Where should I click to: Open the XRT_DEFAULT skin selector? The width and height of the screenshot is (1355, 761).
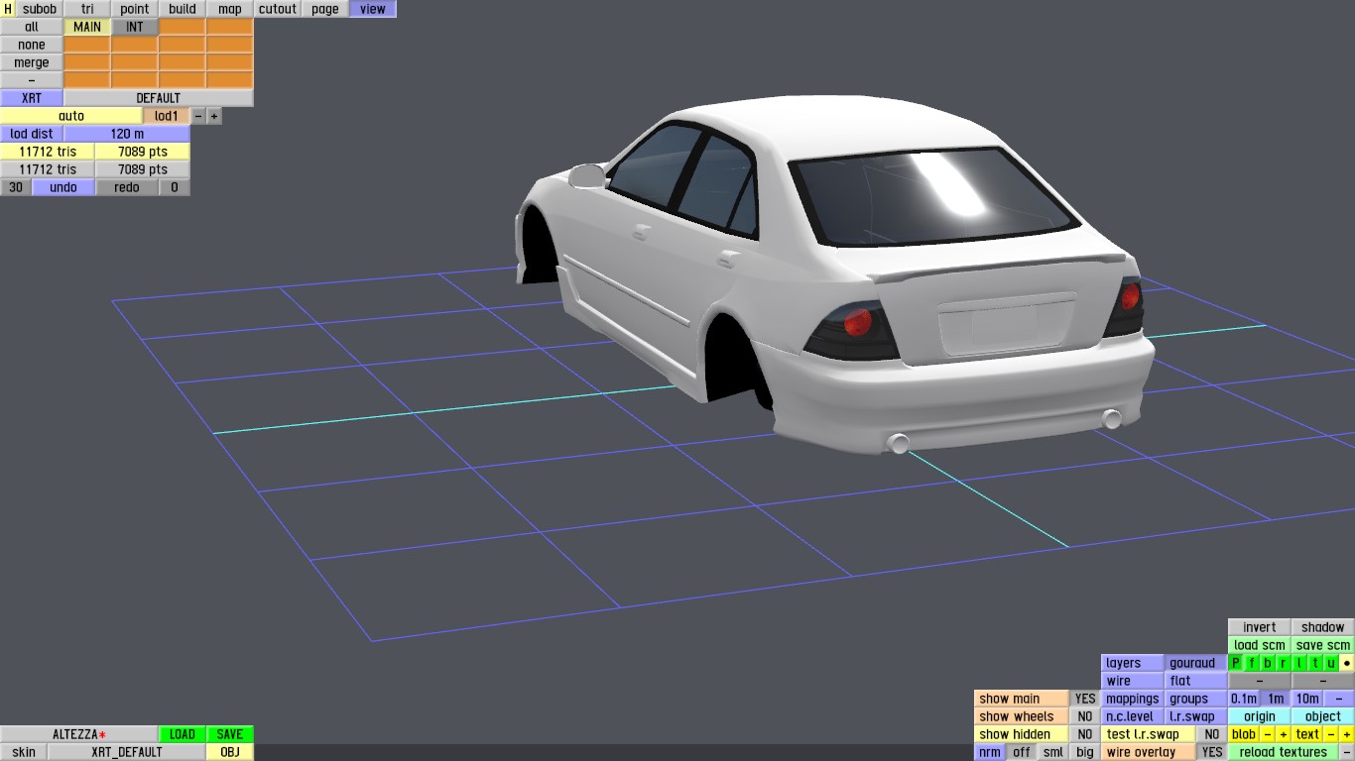point(127,752)
